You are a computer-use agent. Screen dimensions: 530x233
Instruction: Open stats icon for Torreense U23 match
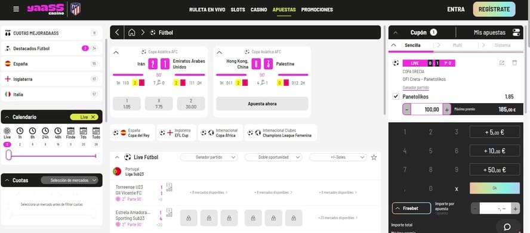coord(170,187)
